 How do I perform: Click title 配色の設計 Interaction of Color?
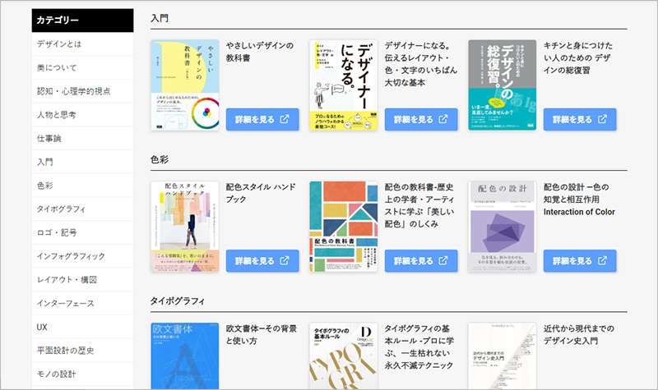point(579,200)
